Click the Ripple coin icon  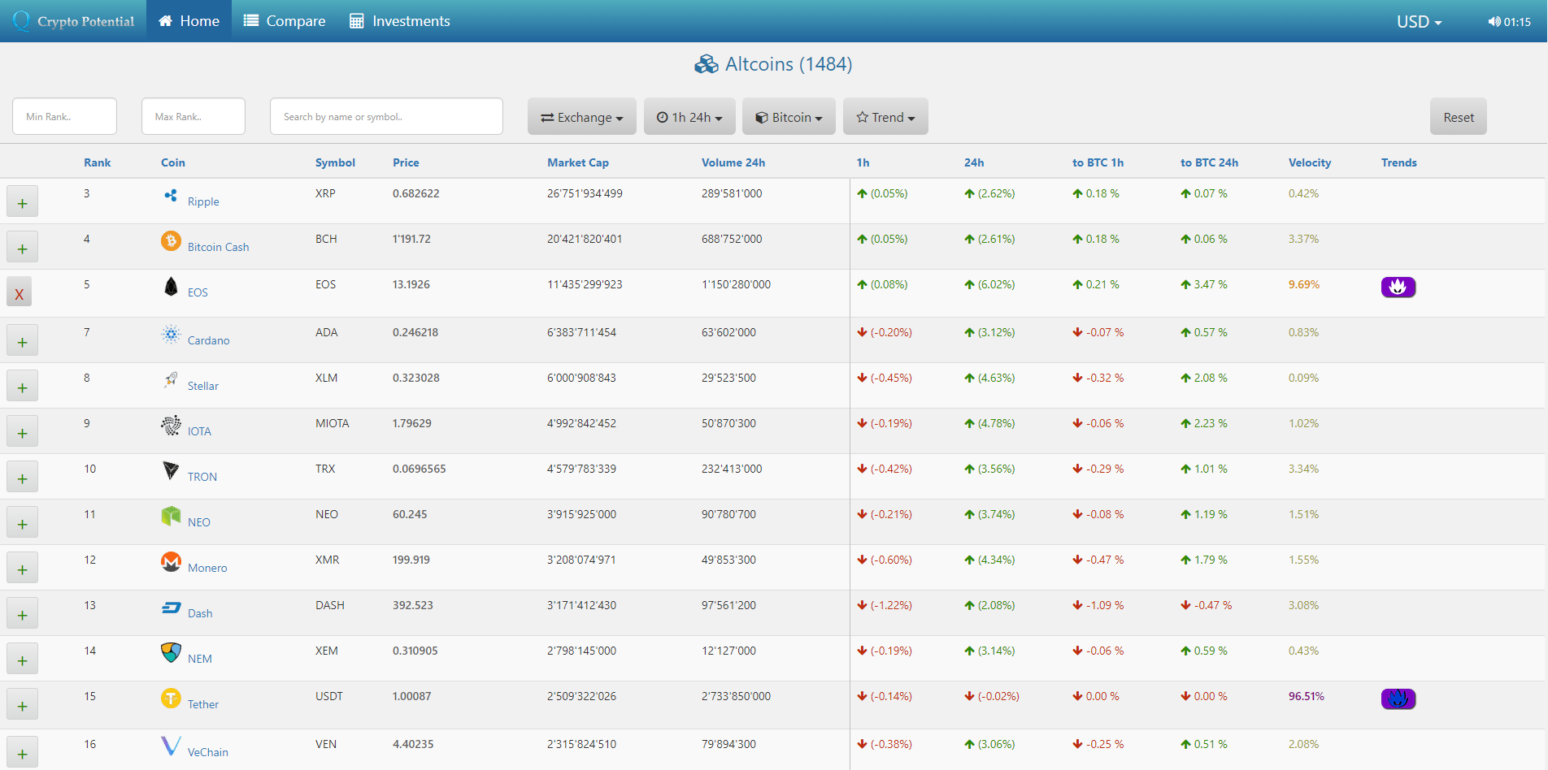click(x=171, y=195)
